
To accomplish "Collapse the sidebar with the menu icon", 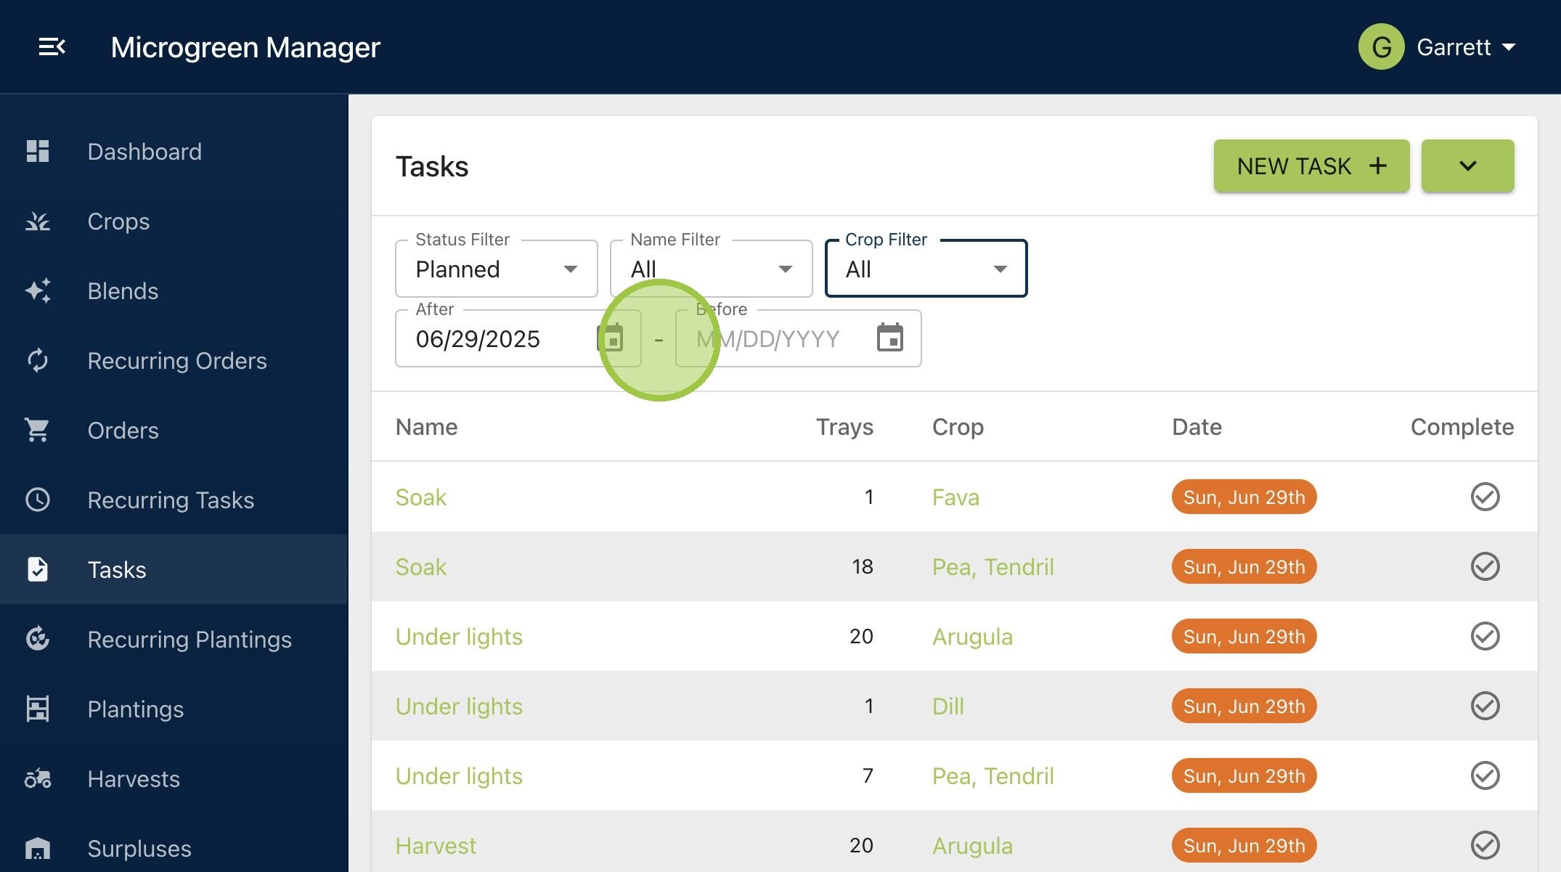I will click(52, 47).
